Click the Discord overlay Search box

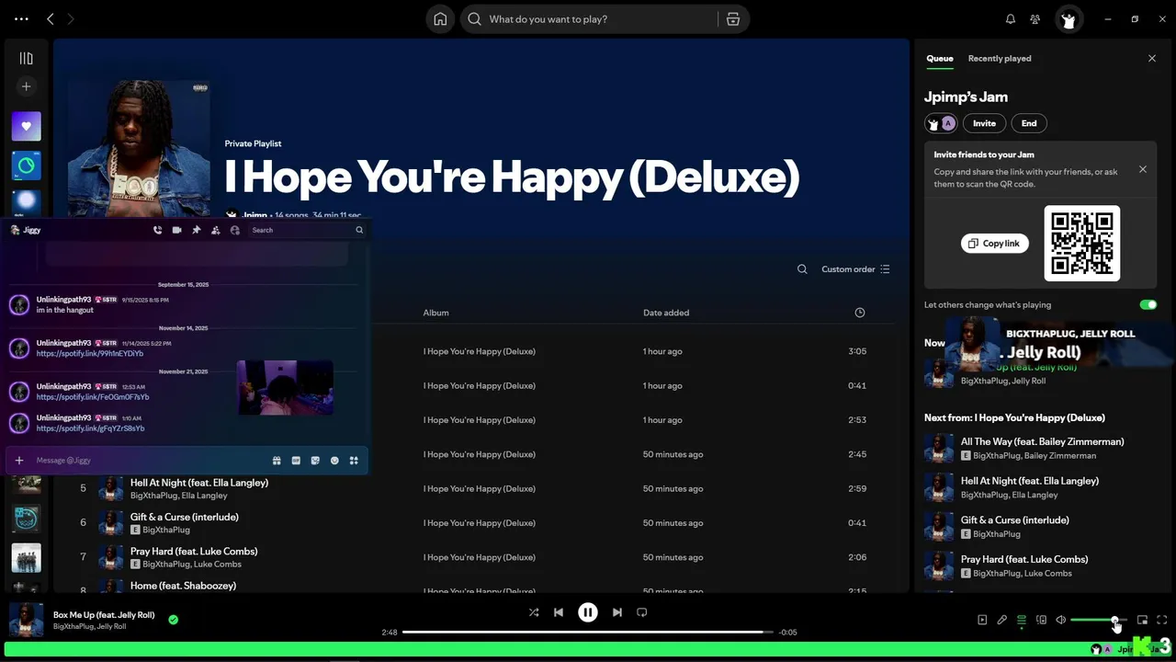coord(308,230)
